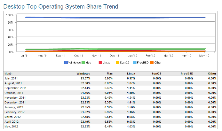Click the yellow SunOS legend swatch
222x131 pixels.
(118, 63)
